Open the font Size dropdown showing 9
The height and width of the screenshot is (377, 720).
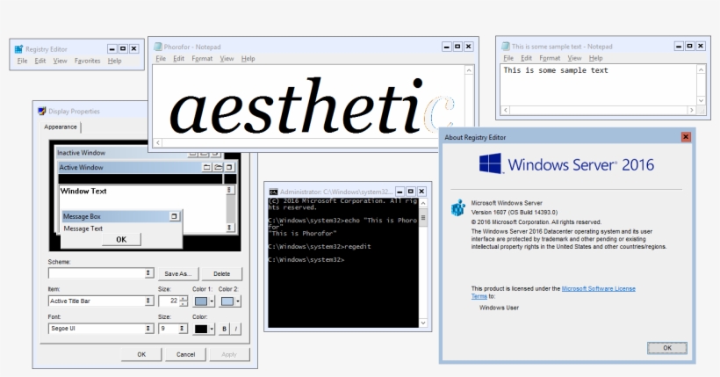(x=182, y=329)
